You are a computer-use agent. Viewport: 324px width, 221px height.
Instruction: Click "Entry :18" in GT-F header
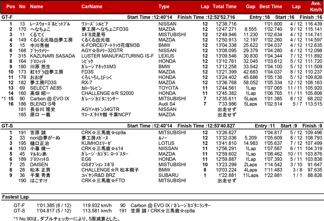click(x=260, y=17)
